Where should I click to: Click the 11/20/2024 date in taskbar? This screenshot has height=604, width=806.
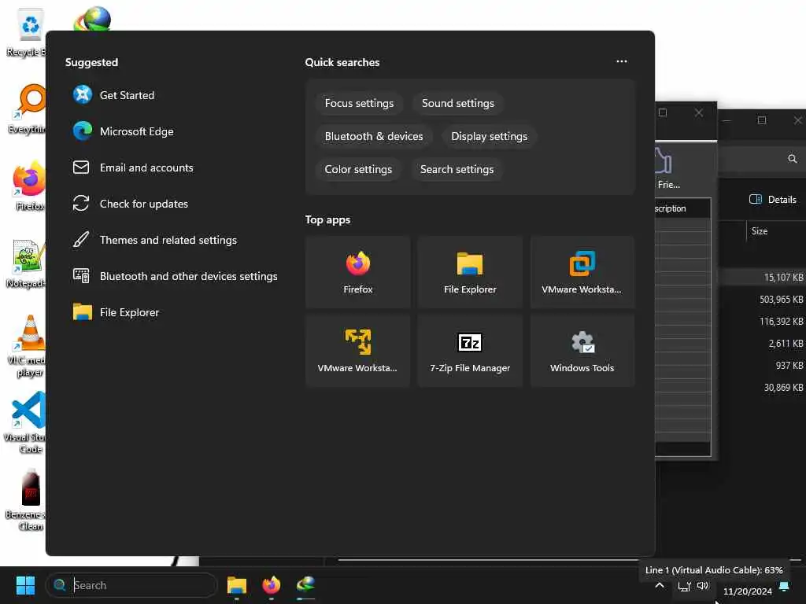click(x=748, y=591)
